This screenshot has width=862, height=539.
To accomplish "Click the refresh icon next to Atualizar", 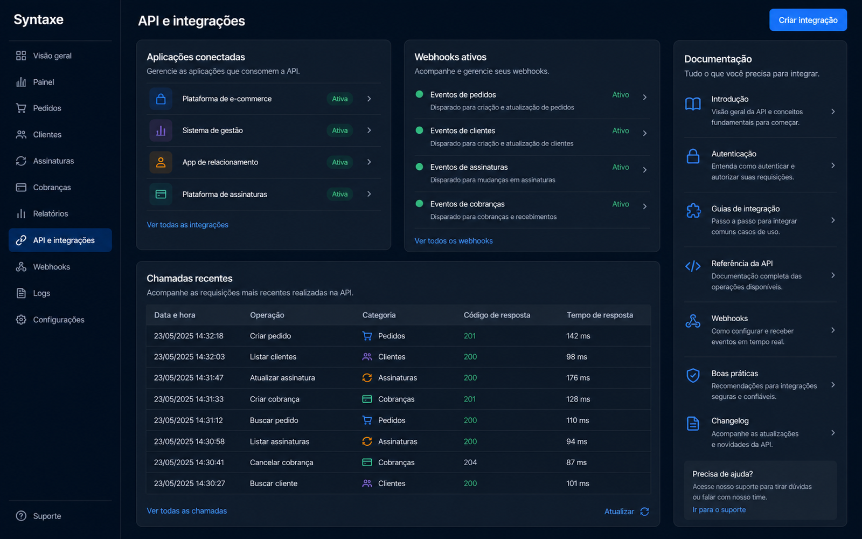I will coord(644,512).
